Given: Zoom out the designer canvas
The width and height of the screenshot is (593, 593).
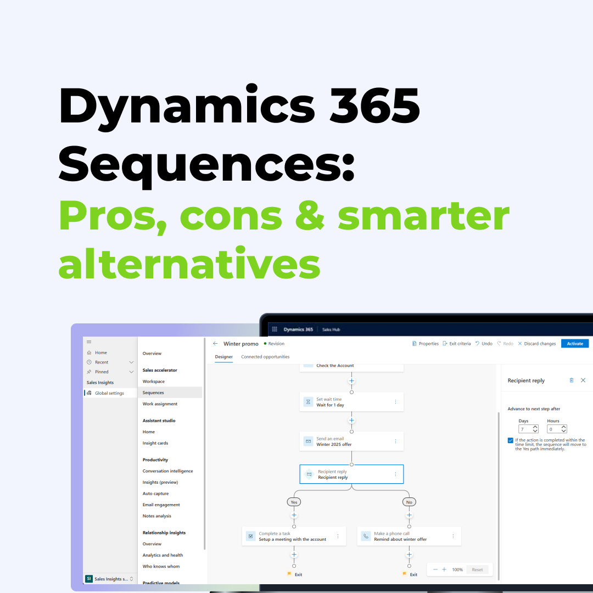Looking at the screenshot, I should (x=435, y=569).
